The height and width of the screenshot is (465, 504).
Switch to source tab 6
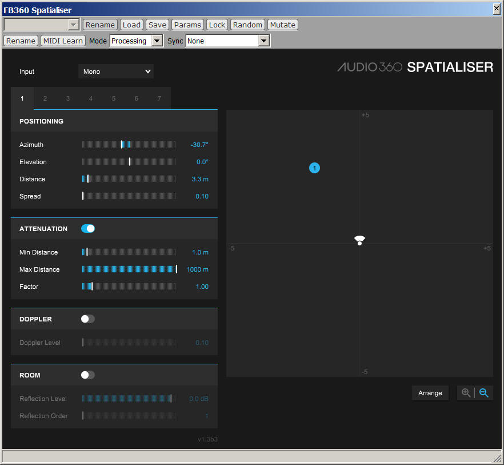pos(136,98)
